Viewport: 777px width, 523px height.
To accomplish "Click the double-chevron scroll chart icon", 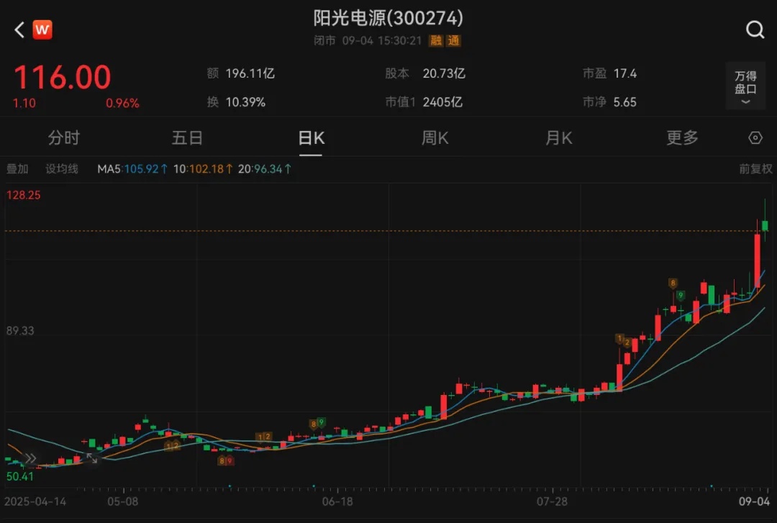I will 30,458.
